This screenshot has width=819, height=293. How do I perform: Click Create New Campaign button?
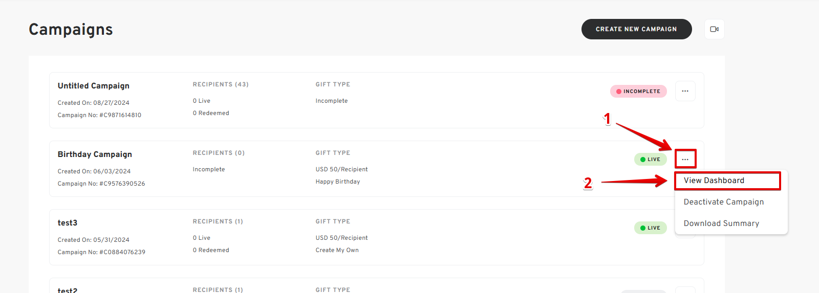click(x=636, y=29)
